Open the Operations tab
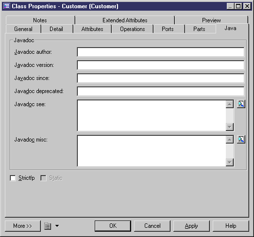The height and width of the screenshot is (237, 254). click(x=133, y=29)
